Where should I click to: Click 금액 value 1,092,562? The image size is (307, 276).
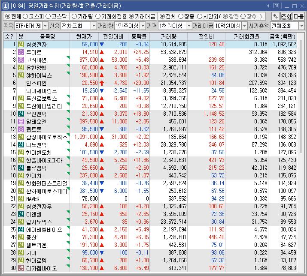(x=285, y=45)
